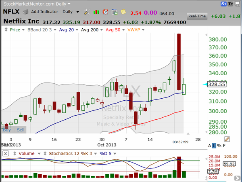Expand the BBand 20 3 dropdown
242x182 pixels.
[55, 30]
